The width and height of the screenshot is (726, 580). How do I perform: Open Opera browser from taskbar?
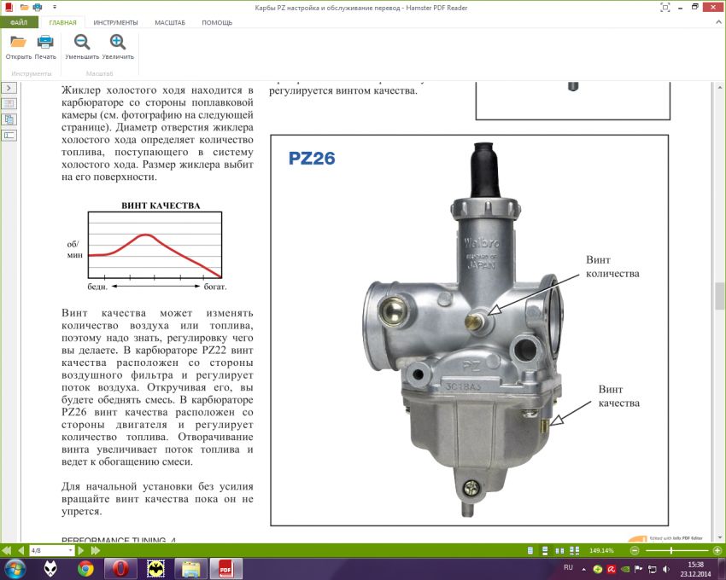pyautogui.click(x=120, y=569)
